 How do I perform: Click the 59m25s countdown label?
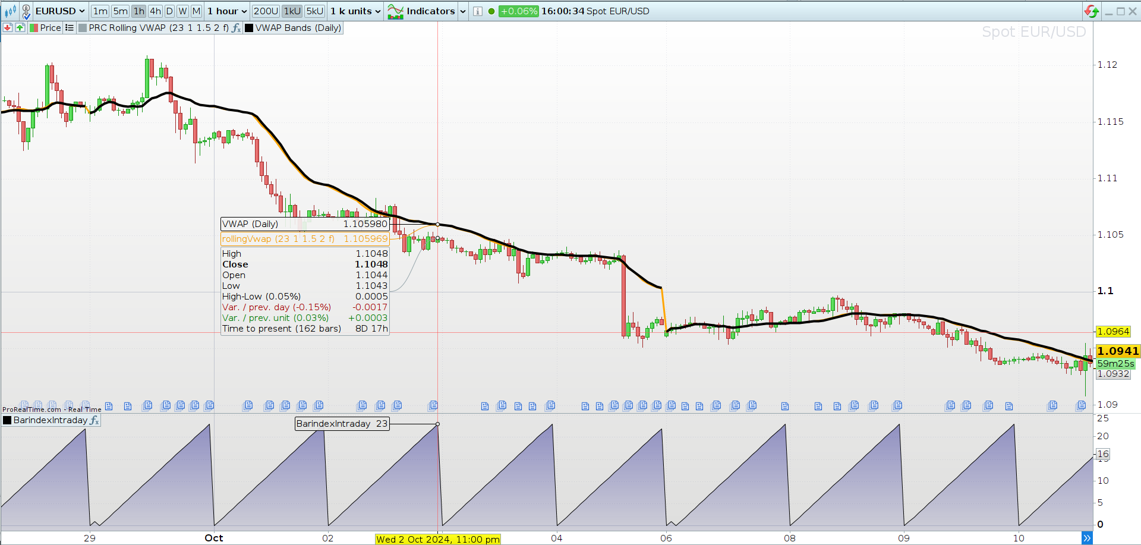[x=1115, y=364]
